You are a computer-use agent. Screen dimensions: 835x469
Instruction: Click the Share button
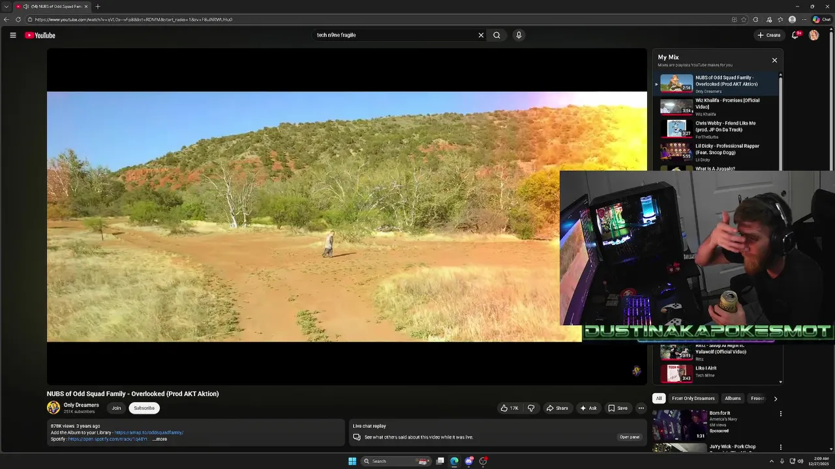(557, 408)
